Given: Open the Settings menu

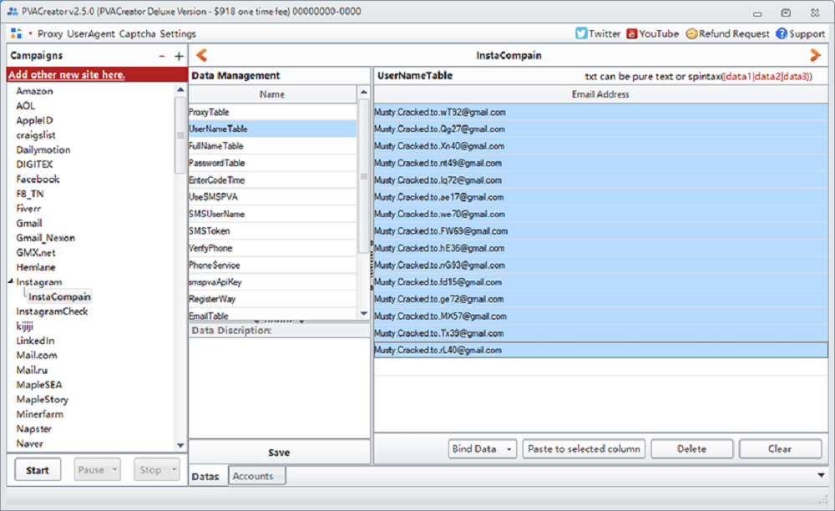Looking at the screenshot, I should click(x=178, y=33).
